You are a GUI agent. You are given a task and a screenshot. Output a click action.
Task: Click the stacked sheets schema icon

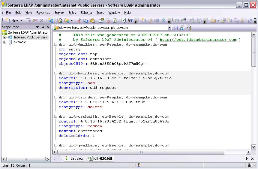pyautogui.click(x=177, y=20)
